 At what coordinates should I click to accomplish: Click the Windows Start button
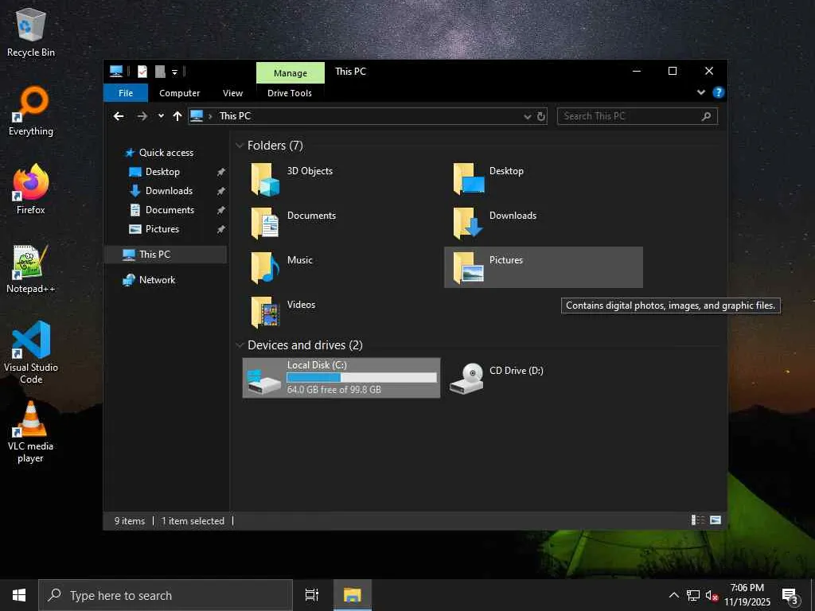pos(19,595)
